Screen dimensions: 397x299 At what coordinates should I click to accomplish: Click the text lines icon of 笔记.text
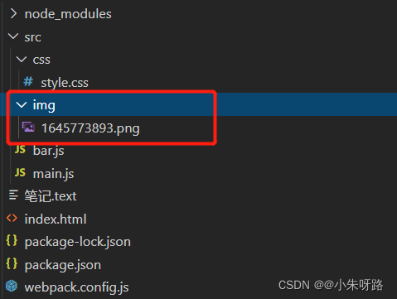(13, 195)
